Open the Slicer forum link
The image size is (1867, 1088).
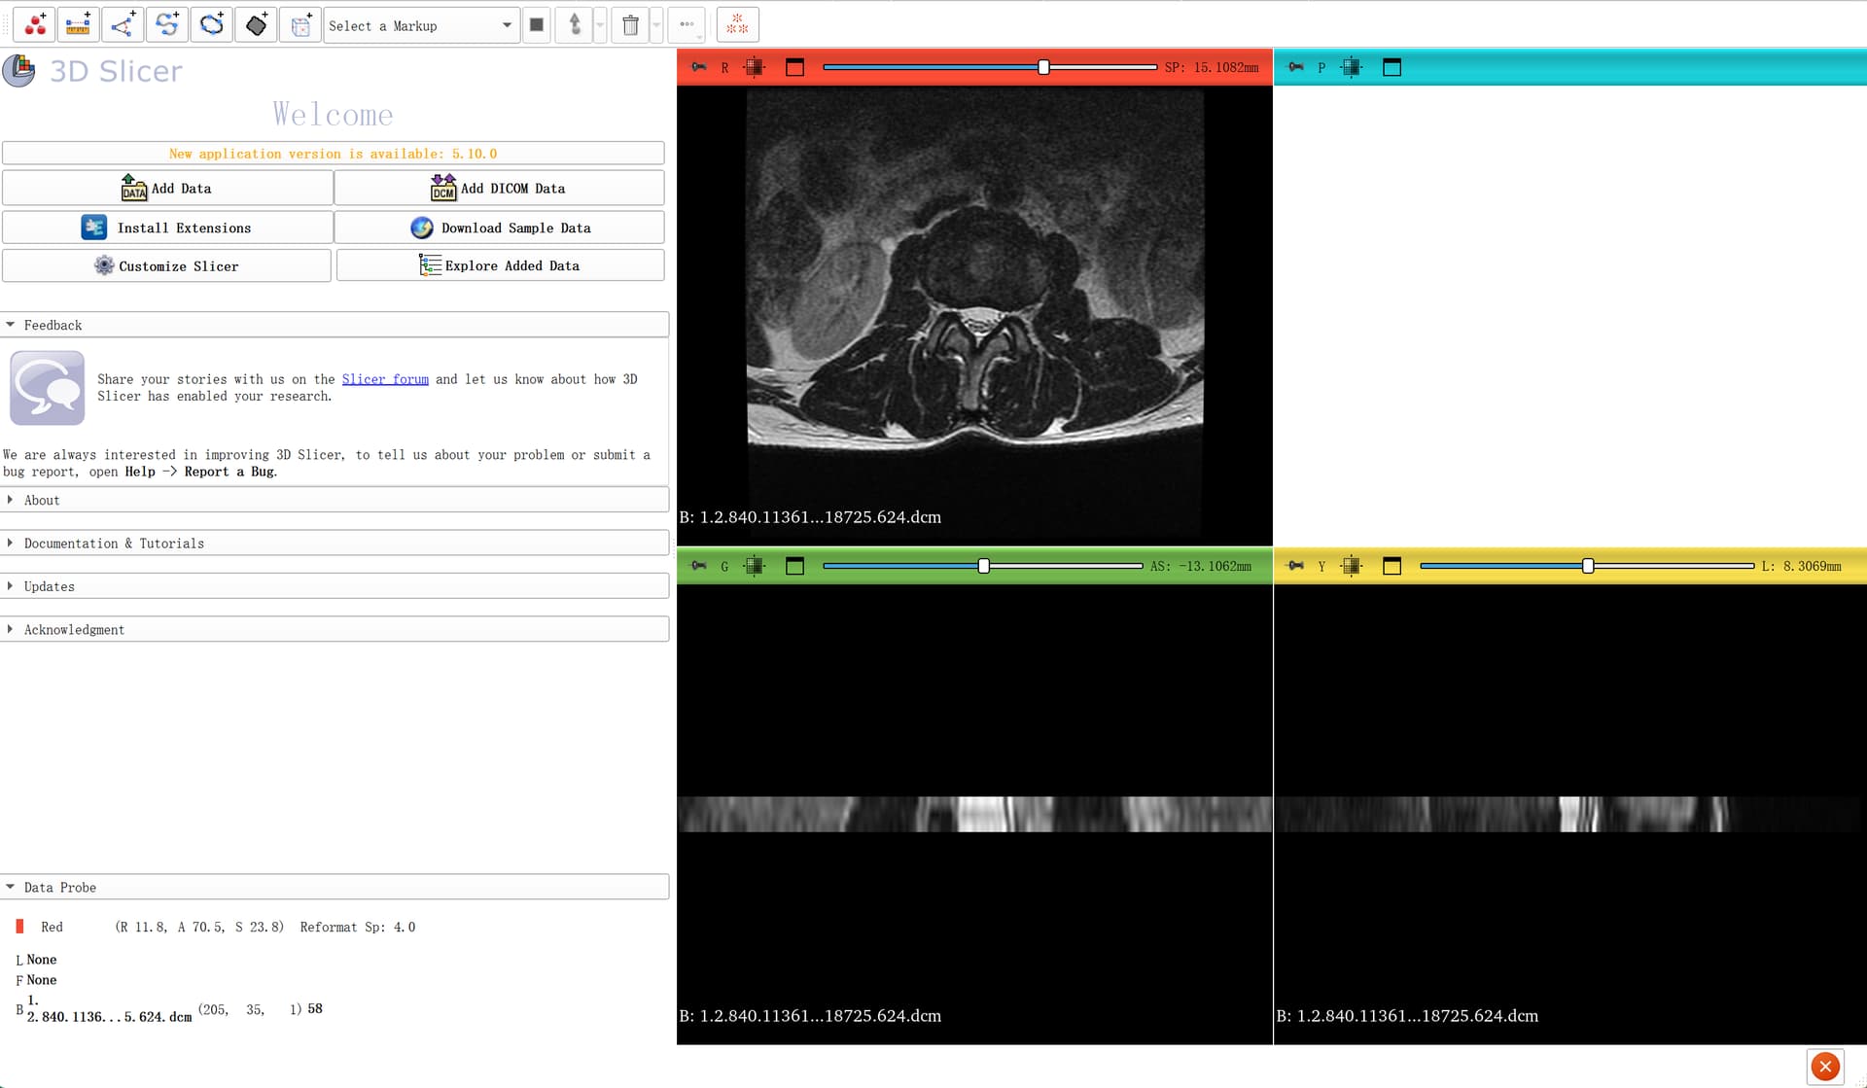[x=385, y=379]
